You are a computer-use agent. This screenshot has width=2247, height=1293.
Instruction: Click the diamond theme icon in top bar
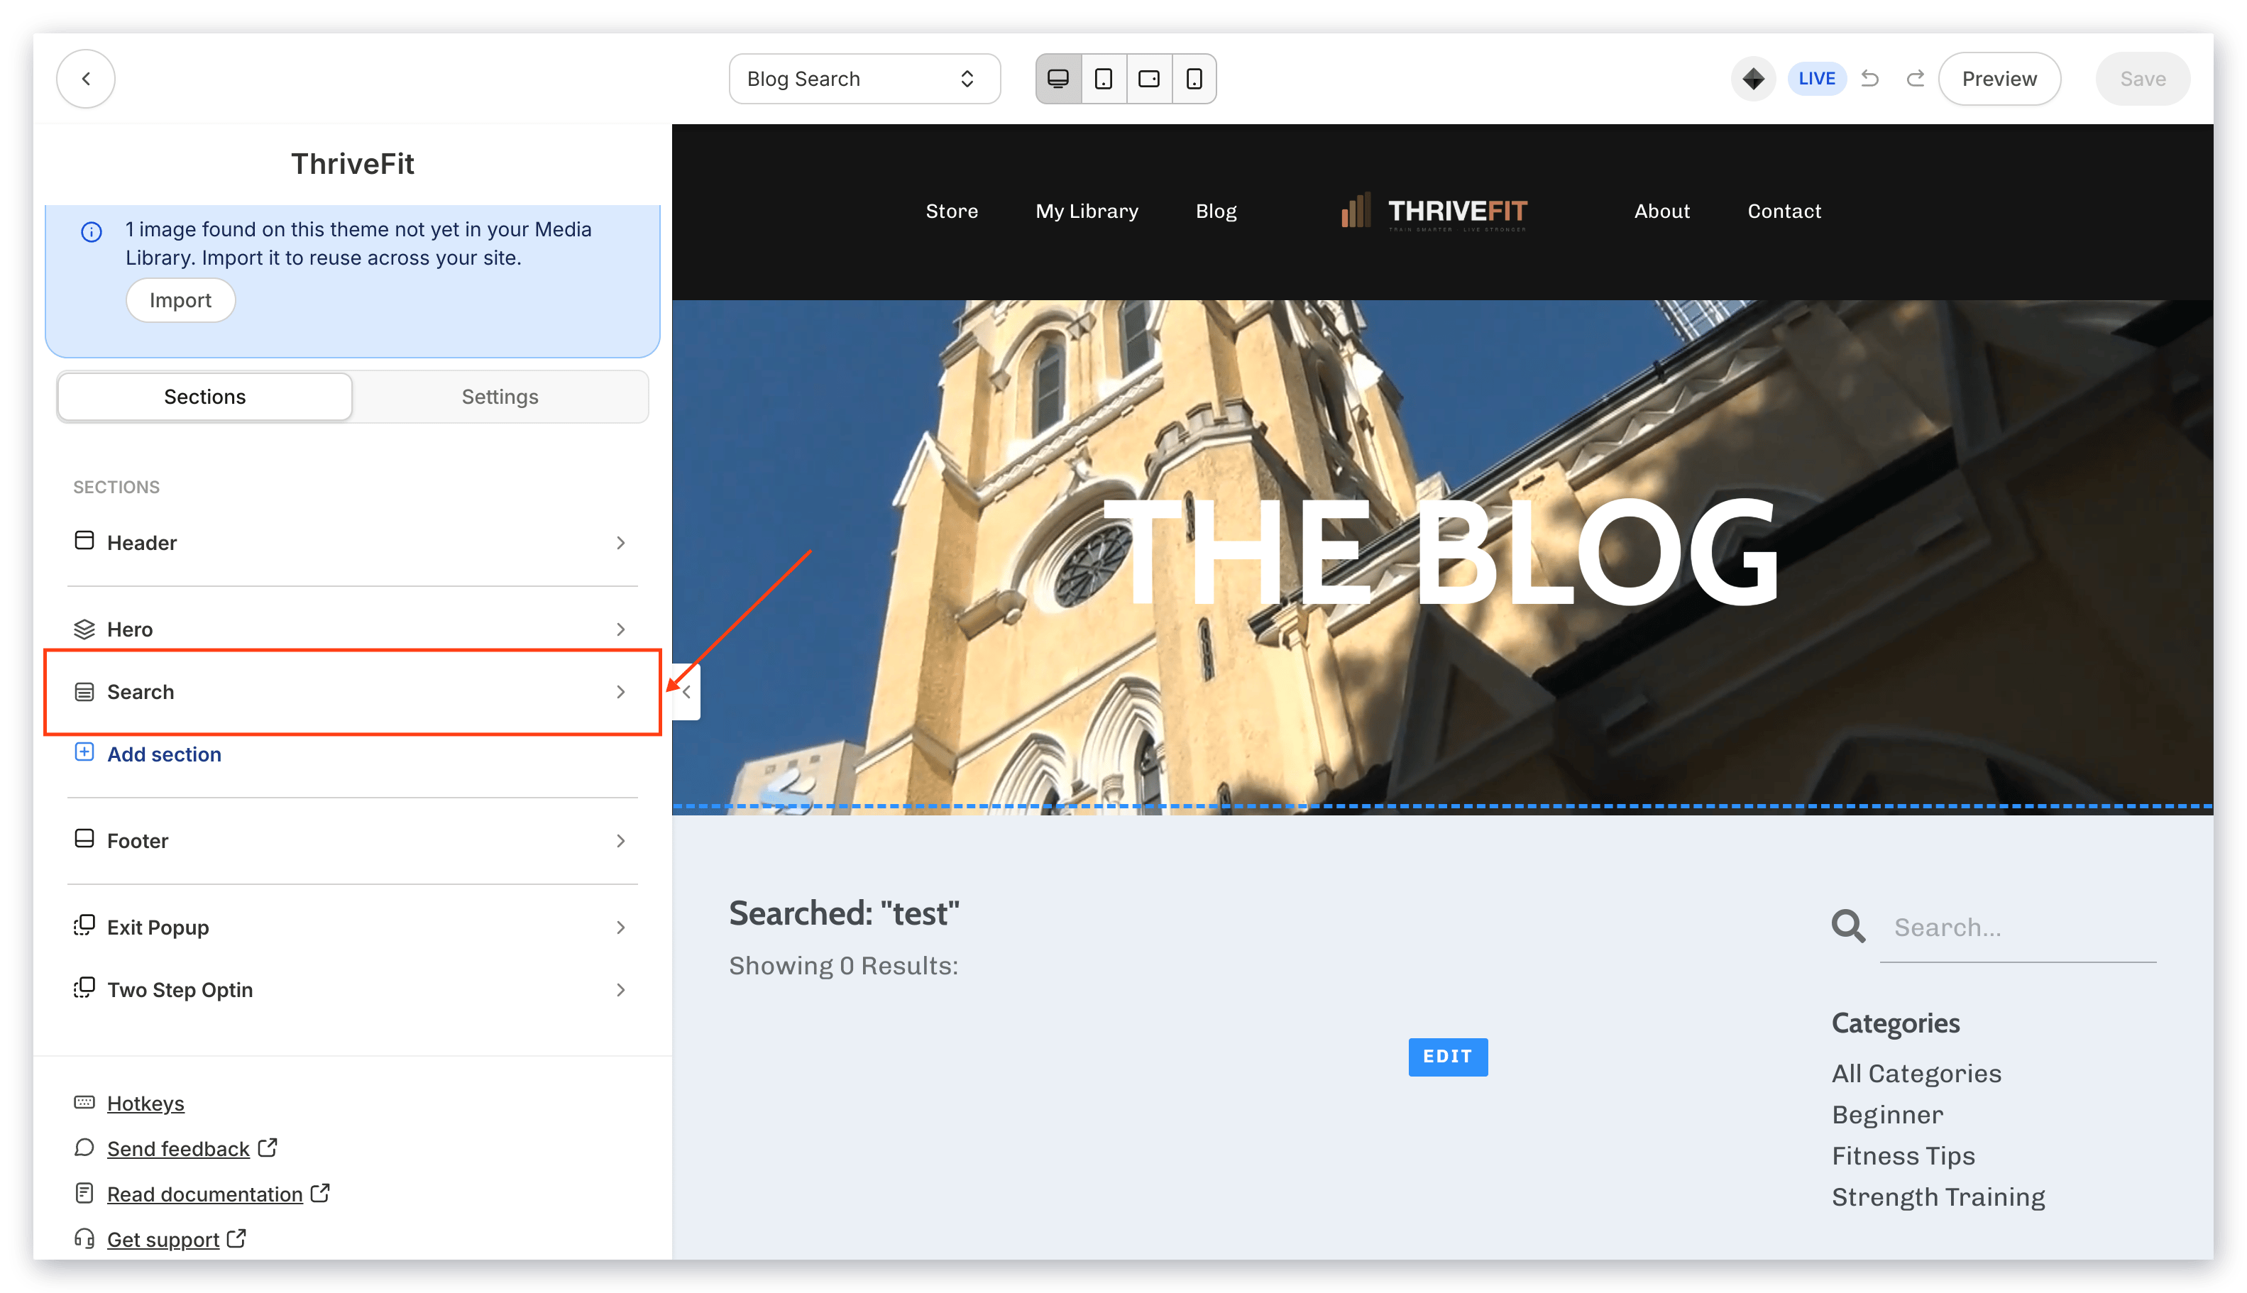[1752, 78]
